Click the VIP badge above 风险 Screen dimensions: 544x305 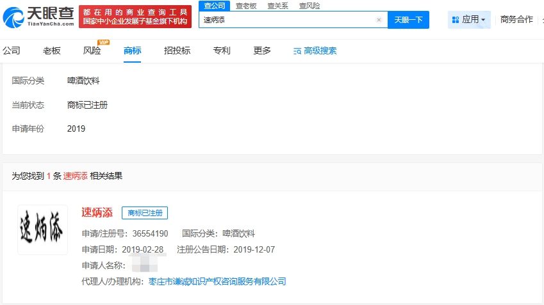click(103, 42)
